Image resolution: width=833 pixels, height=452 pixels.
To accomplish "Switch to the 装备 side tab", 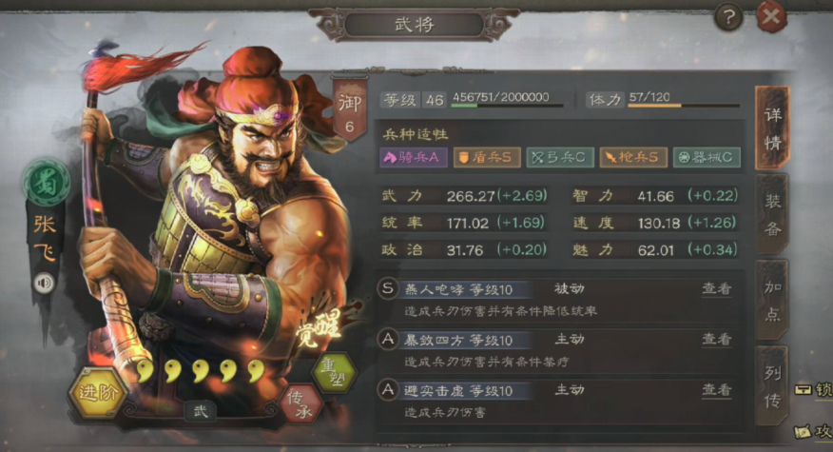I will coord(772,215).
